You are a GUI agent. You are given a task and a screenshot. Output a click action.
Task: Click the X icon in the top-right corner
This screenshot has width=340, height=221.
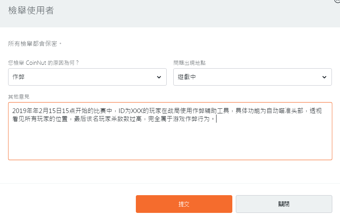[338, 1]
